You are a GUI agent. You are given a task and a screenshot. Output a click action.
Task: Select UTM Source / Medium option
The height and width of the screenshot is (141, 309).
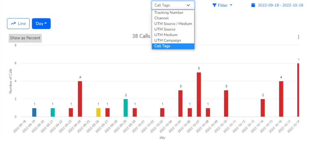pyautogui.click(x=173, y=24)
